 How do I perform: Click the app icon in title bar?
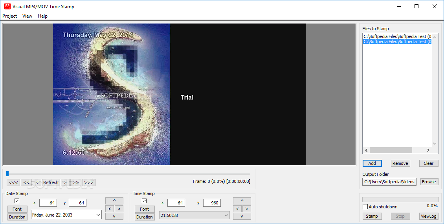7,6
